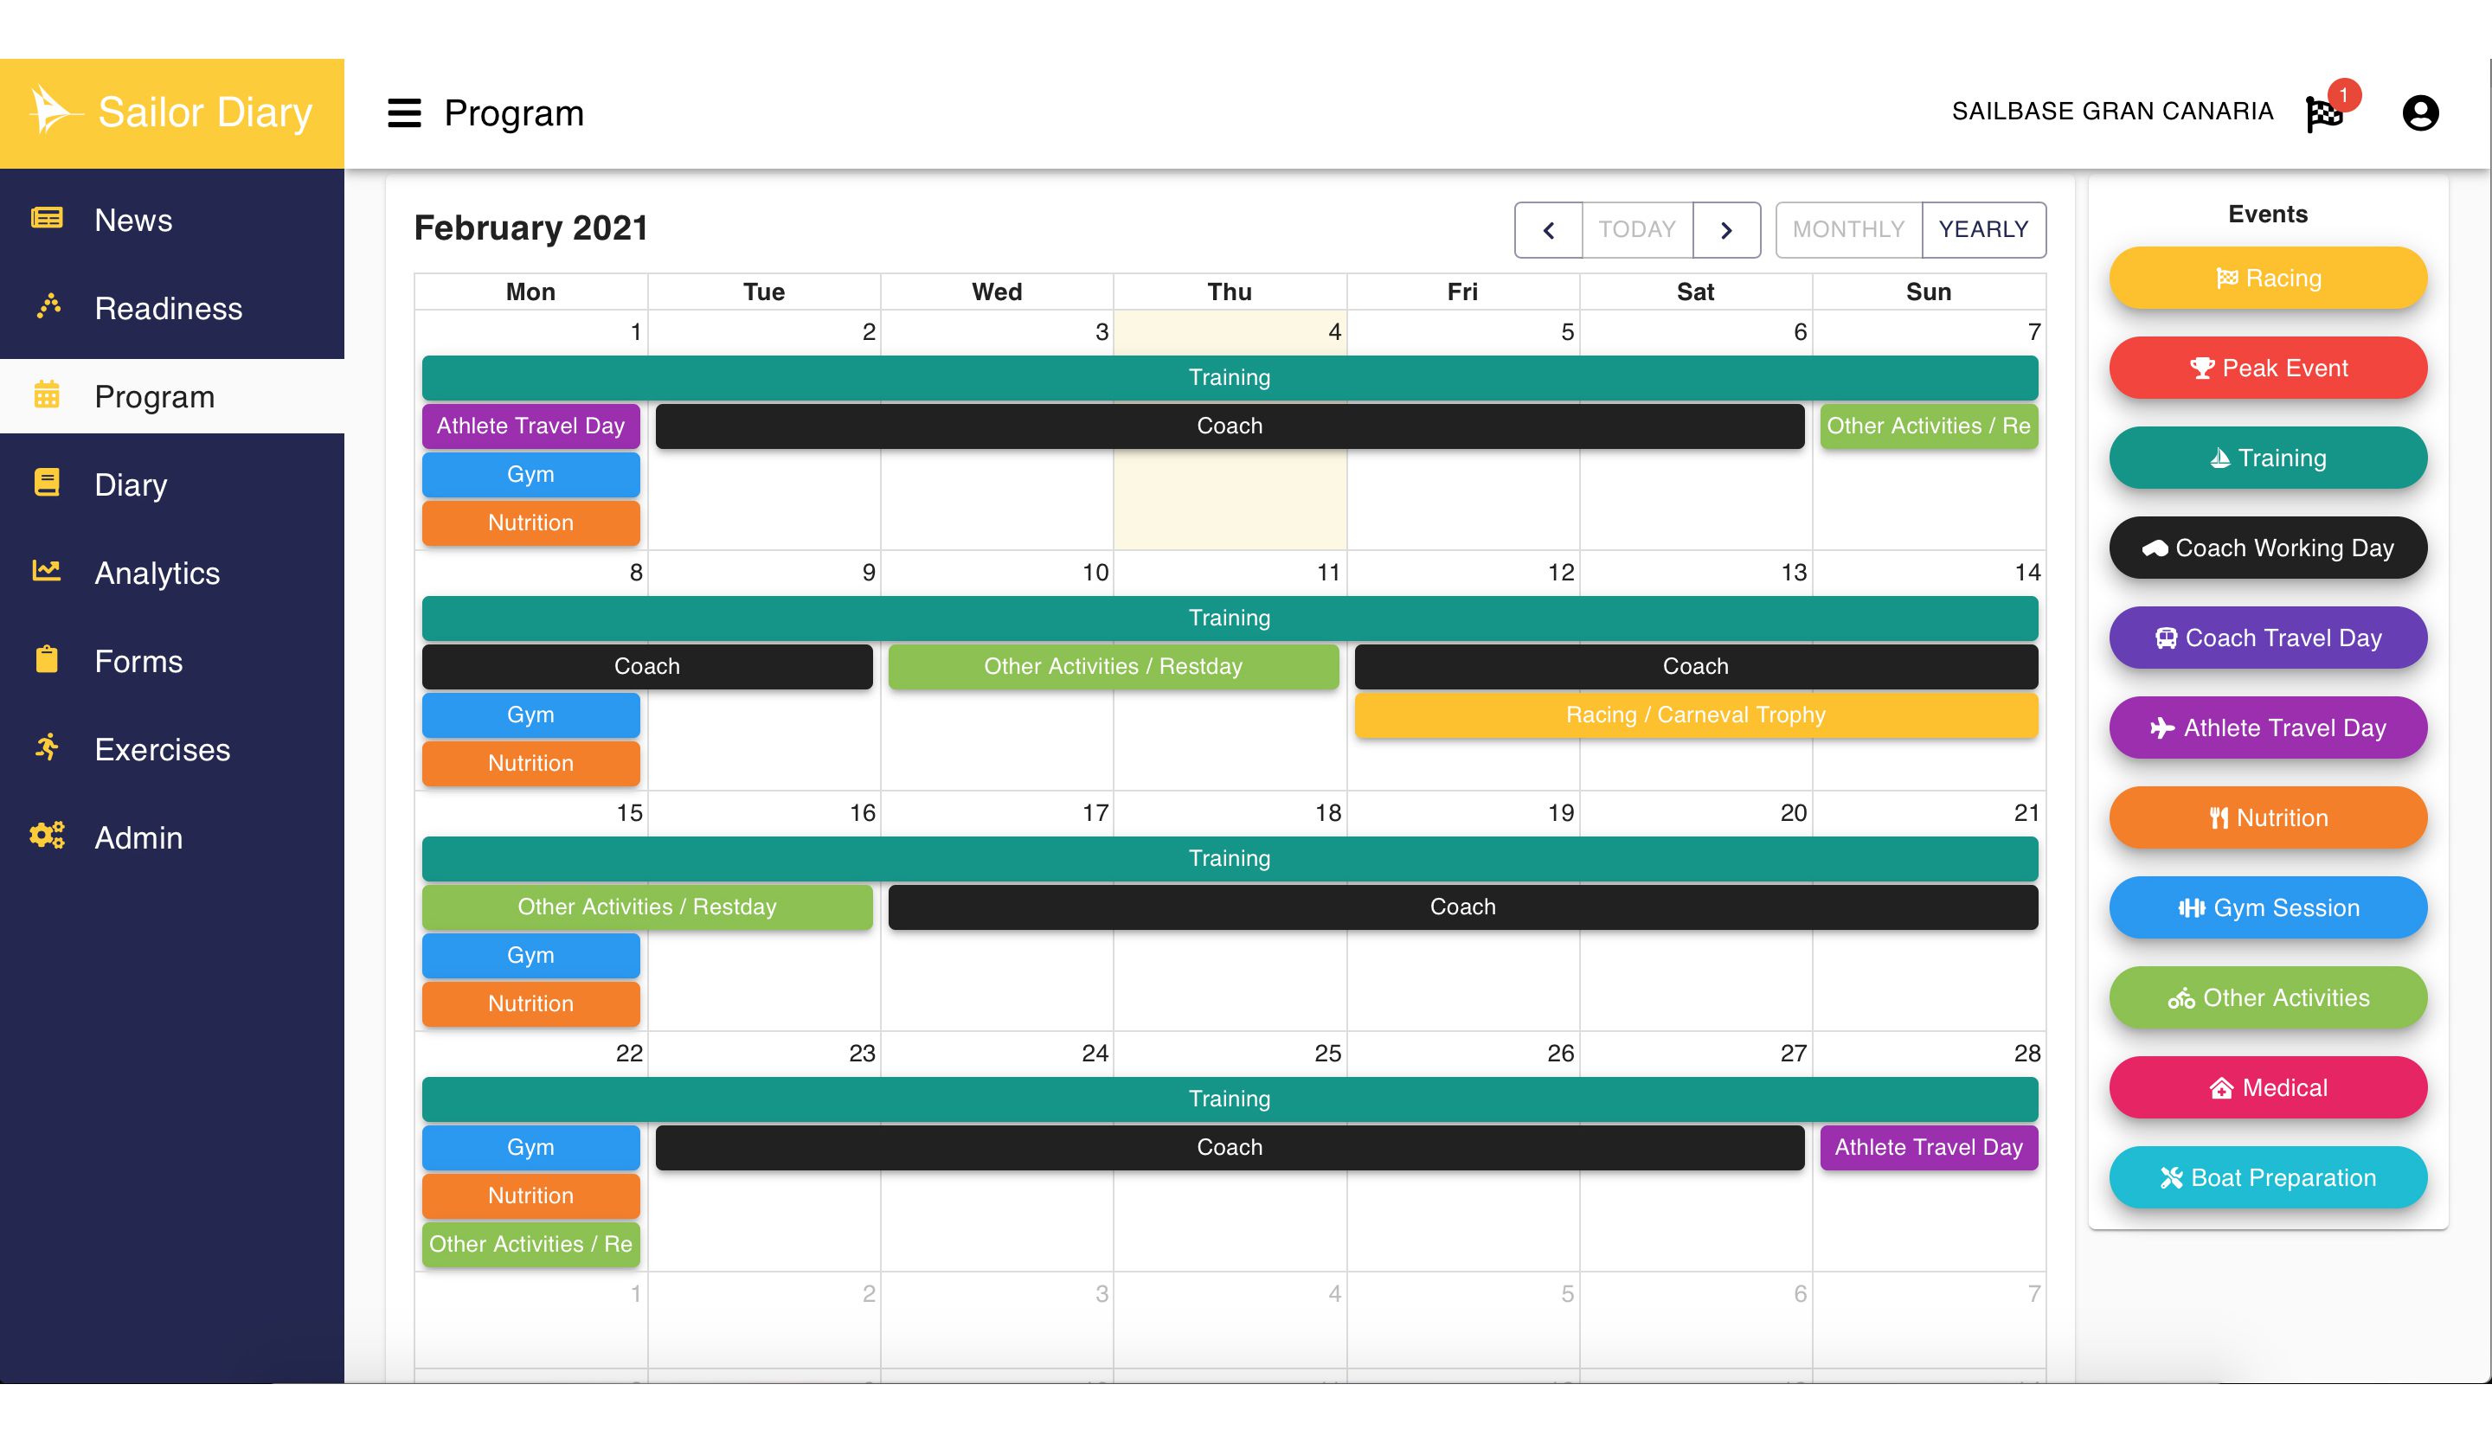Open the Racing / Carneval Trophy event

(1696, 715)
